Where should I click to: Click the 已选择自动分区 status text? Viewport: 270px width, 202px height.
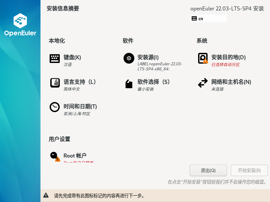click(x=225, y=65)
